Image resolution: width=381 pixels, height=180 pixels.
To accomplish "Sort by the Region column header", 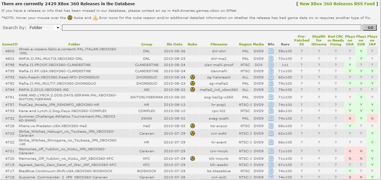I will click(245, 44).
